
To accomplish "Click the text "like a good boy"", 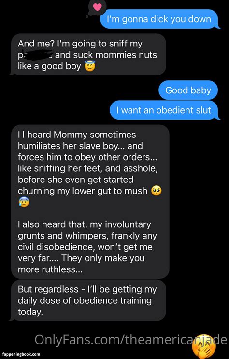I will tap(49, 66).
